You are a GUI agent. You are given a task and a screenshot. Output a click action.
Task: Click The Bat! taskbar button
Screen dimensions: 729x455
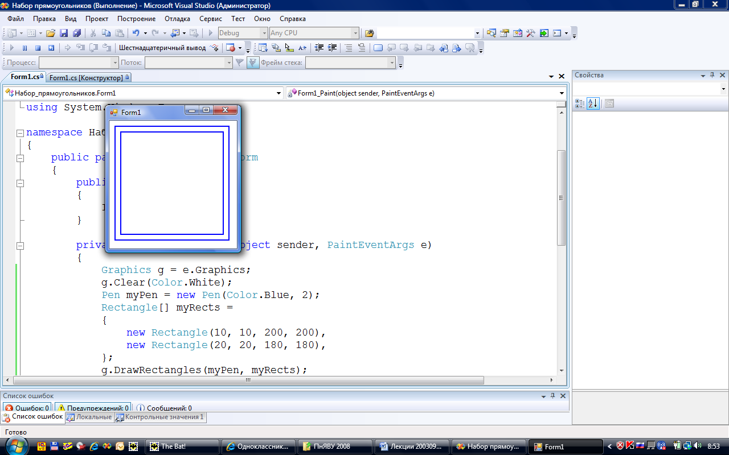pos(182,446)
